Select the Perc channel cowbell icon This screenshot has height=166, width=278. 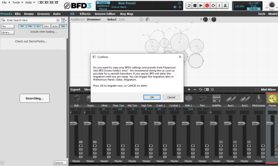[203, 98]
